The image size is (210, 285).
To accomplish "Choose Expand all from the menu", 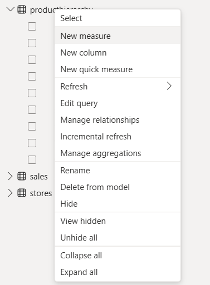I will [118, 272].
